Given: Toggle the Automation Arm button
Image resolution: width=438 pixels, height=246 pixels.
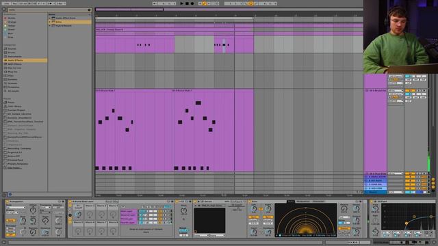Looking at the screenshot, I should 204,3.
